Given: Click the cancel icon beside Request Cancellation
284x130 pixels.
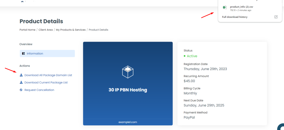Looking at the screenshot, I should [x=21, y=90].
